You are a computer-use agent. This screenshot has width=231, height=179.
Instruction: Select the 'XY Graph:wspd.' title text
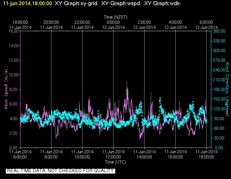(121, 3)
